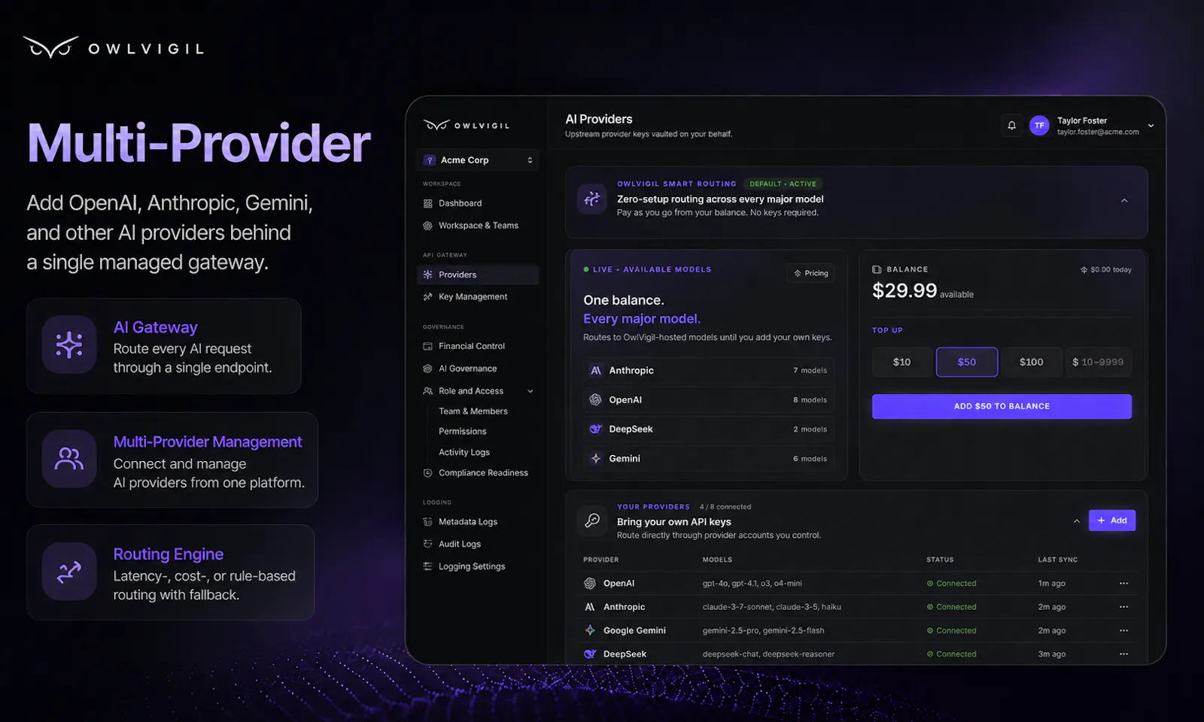
Task: Click the Key Management sidebar icon
Action: click(428, 297)
